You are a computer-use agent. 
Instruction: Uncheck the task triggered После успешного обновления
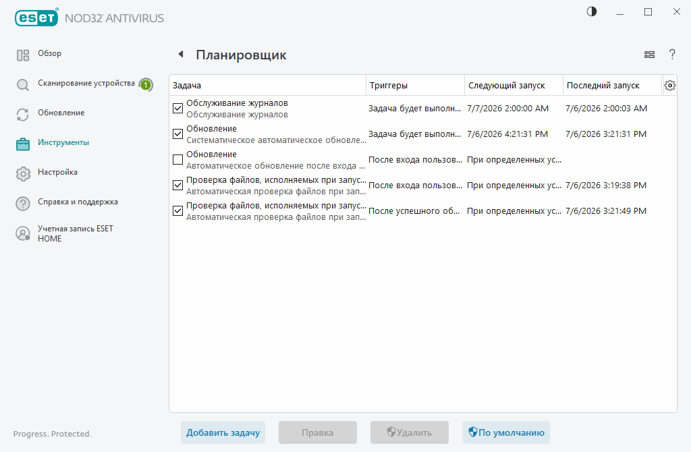click(x=177, y=211)
